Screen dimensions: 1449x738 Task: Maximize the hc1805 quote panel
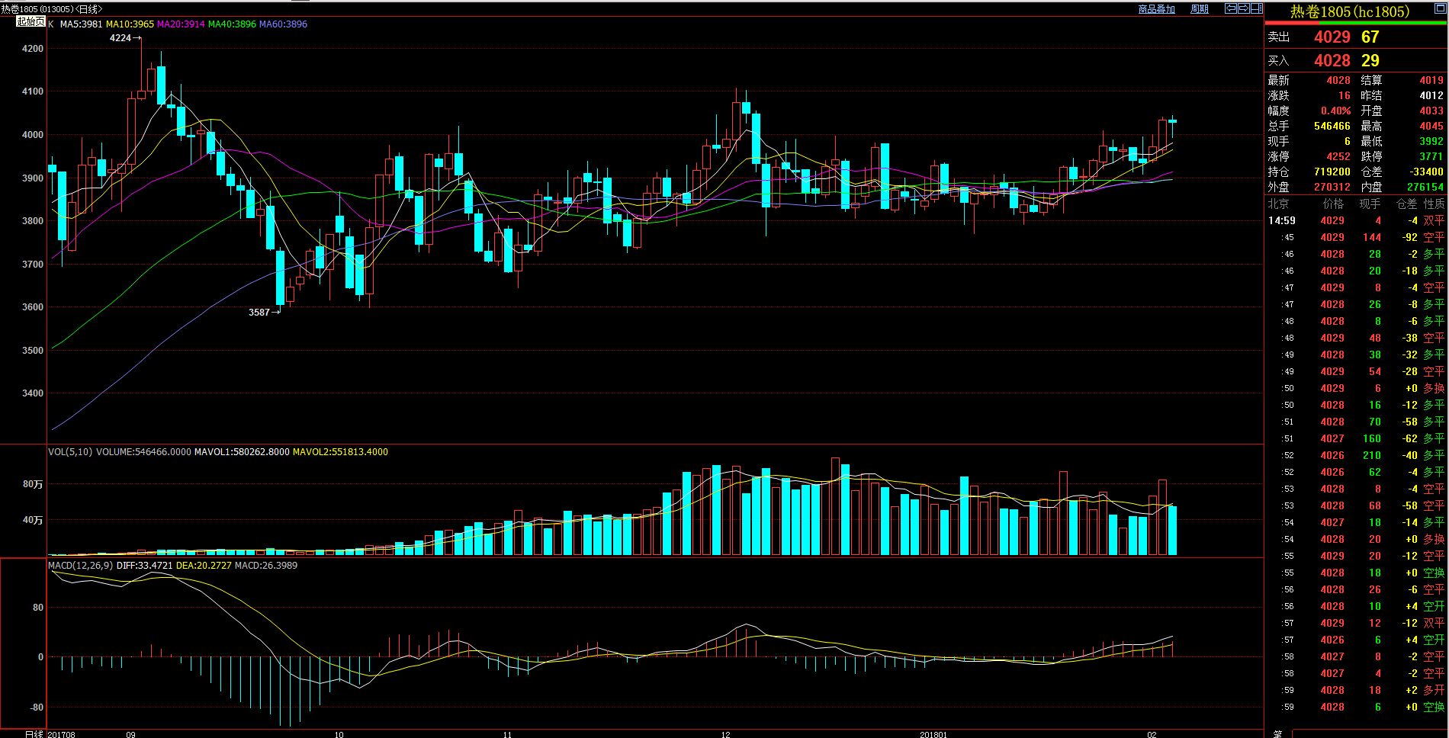1440,8
